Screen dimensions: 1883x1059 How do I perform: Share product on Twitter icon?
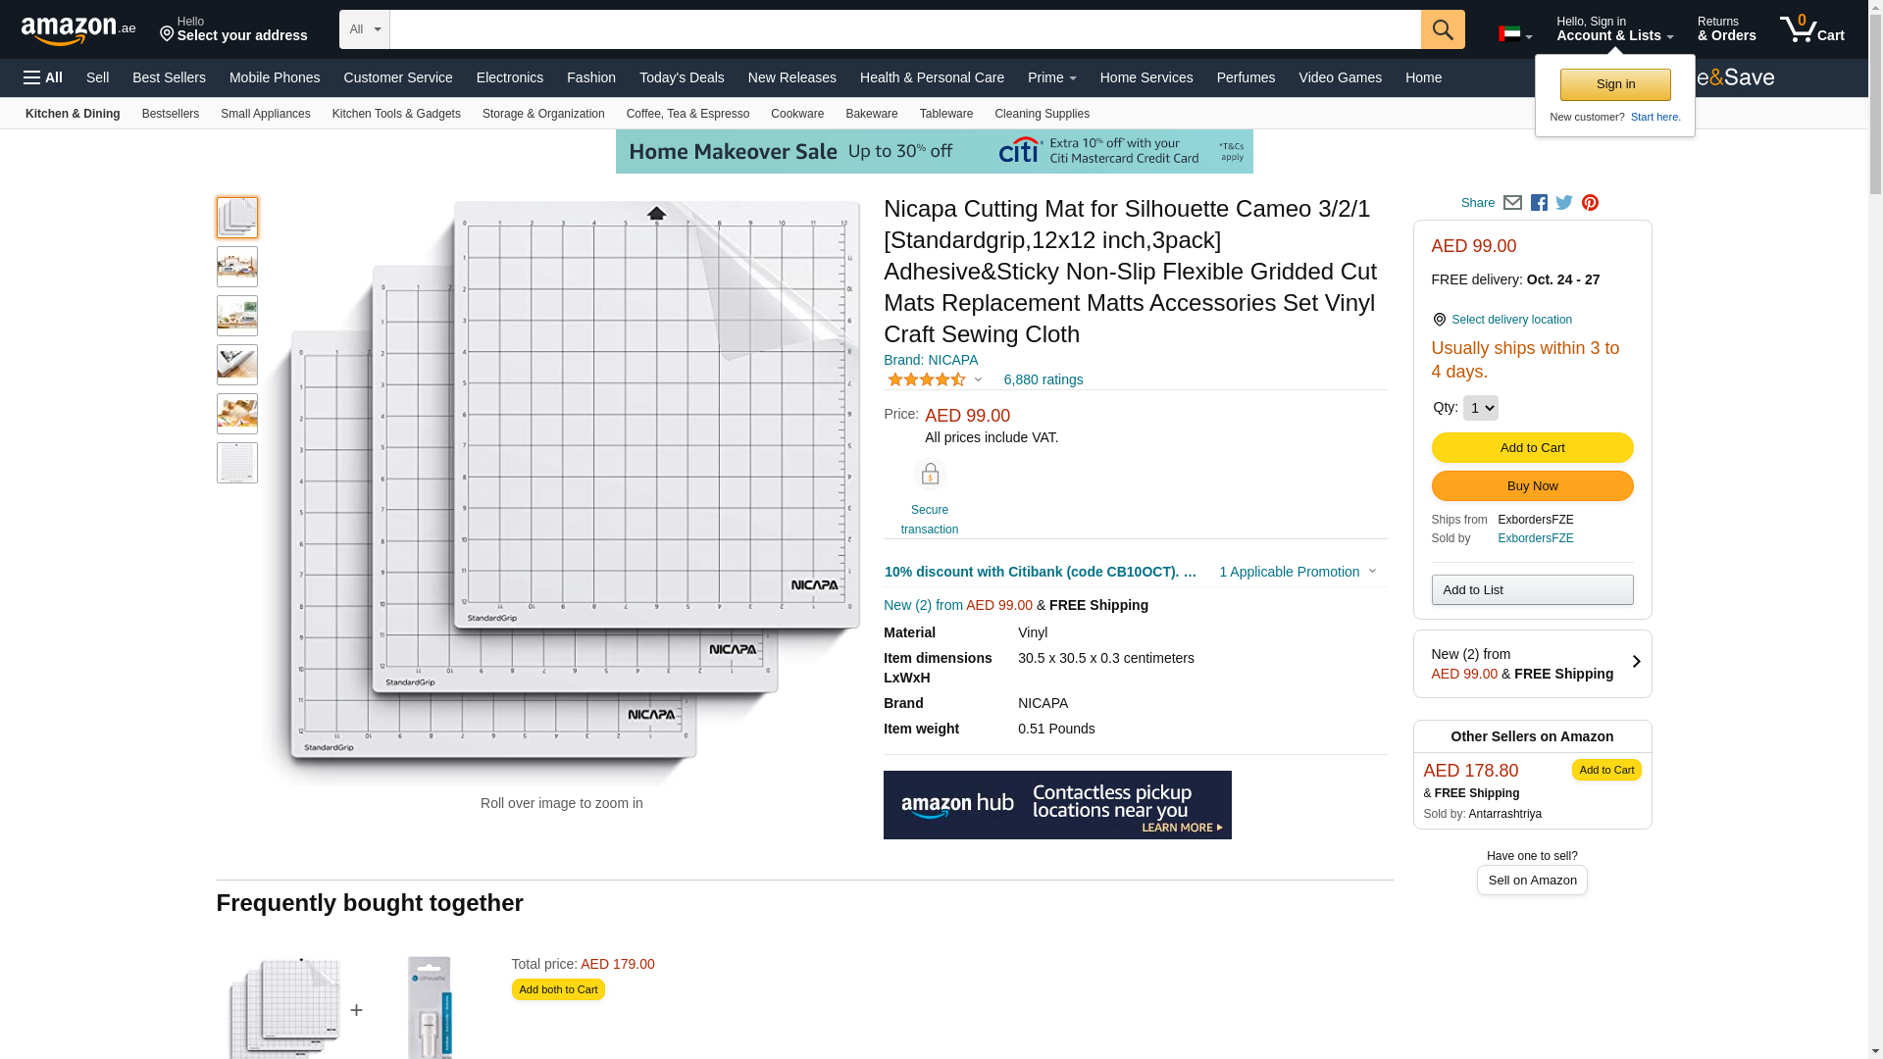point(1564,203)
